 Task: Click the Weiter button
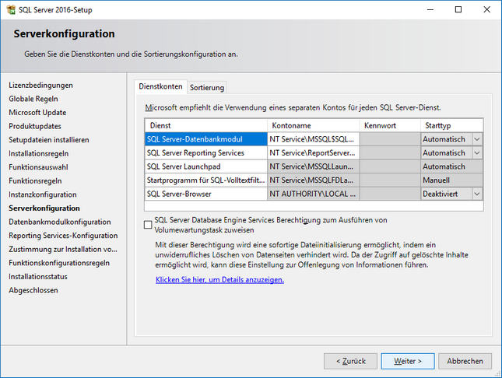pyautogui.click(x=408, y=361)
